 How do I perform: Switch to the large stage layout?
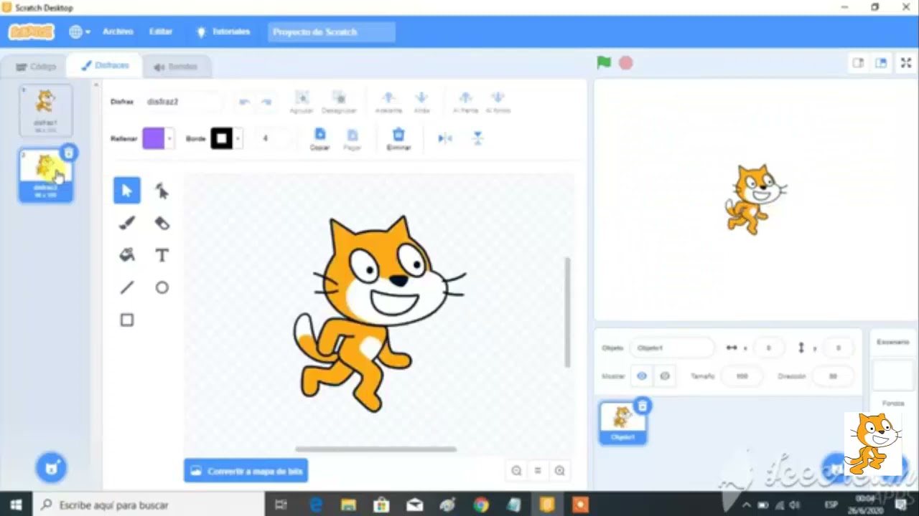coord(881,63)
